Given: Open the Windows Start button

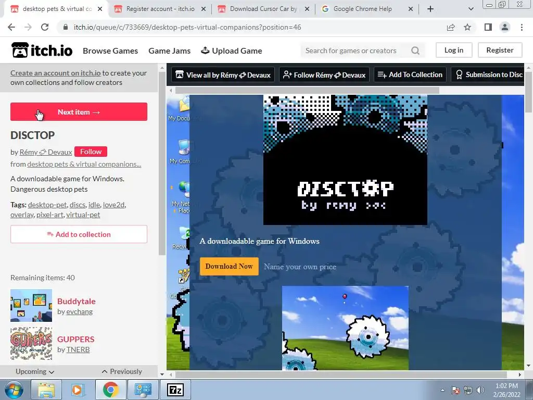Looking at the screenshot, I should point(14,390).
